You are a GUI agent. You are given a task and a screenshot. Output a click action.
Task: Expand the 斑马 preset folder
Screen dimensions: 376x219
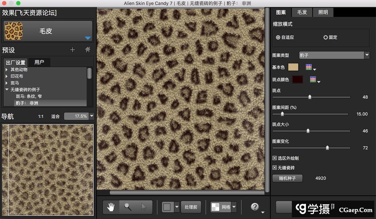pyautogui.click(x=7, y=83)
